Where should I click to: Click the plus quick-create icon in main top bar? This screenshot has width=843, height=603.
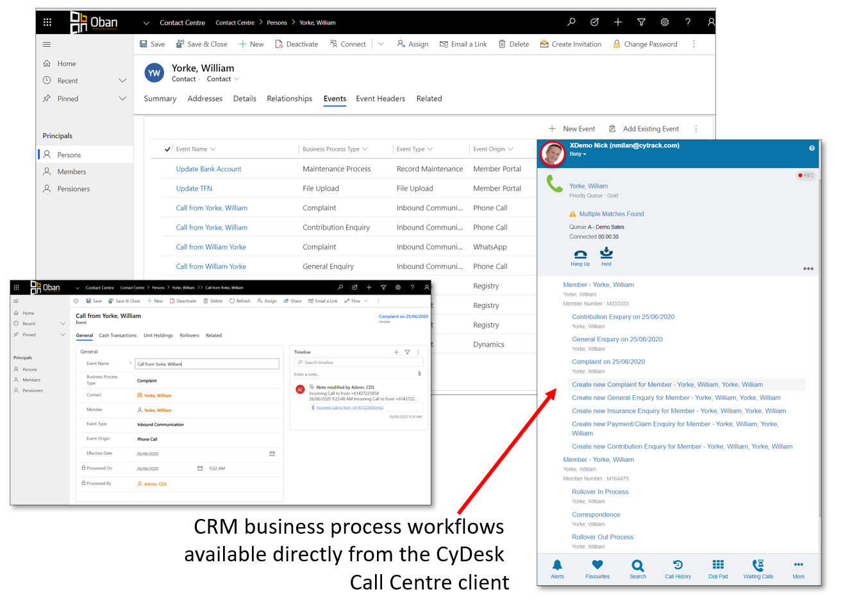[618, 22]
